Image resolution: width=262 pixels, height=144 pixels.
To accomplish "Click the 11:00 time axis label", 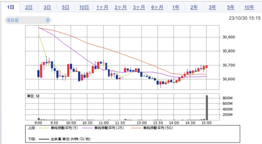I will pyautogui.click(x=104, y=123).
